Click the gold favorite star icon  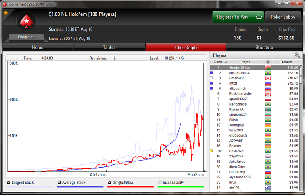(6, 13)
